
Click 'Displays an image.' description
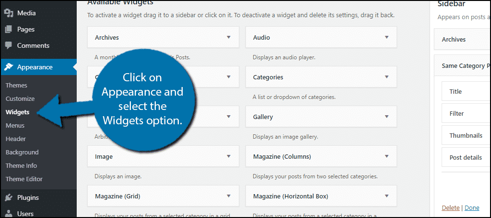pyautogui.click(x=118, y=176)
